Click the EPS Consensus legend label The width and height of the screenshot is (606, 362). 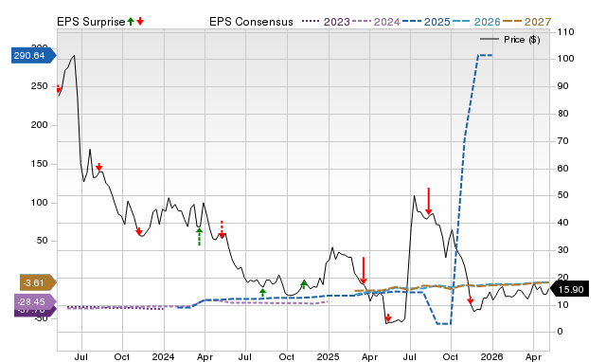[x=251, y=22]
